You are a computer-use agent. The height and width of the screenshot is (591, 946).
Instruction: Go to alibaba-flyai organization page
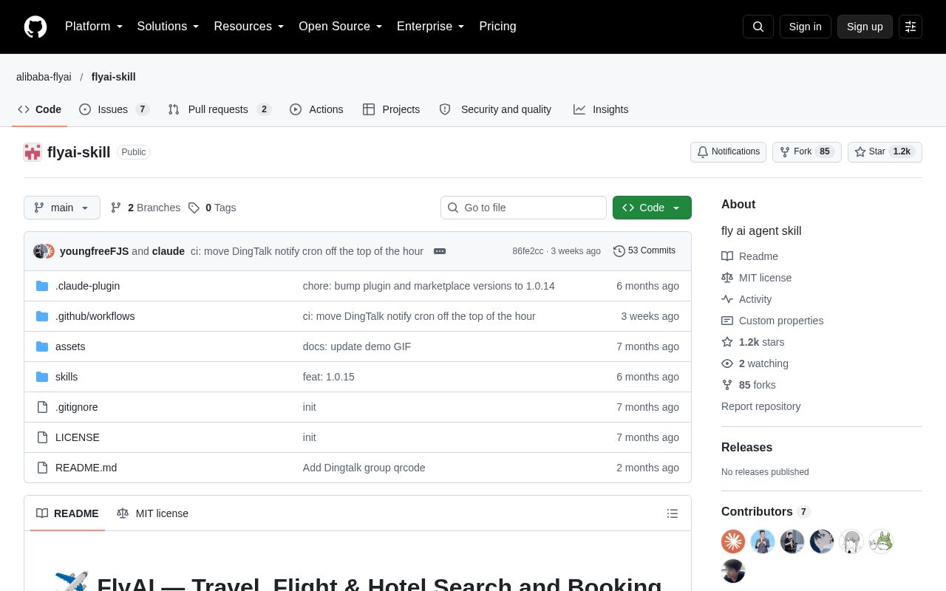[x=44, y=77]
